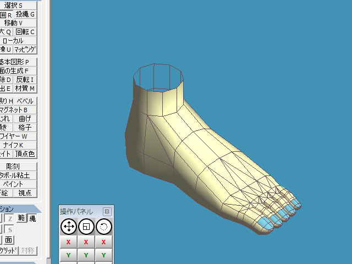Toggle the S option button
Screen dimensions: 352x264
(x=9, y=229)
